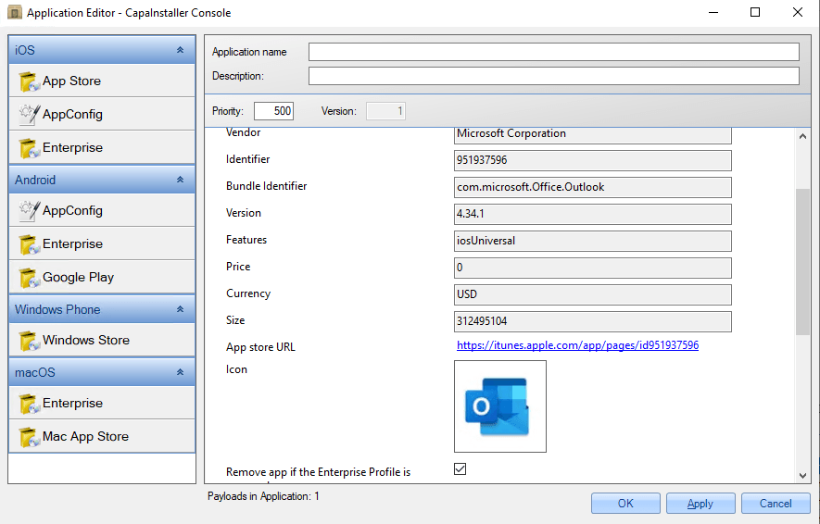Close the Application Editor window

coord(798,12)
